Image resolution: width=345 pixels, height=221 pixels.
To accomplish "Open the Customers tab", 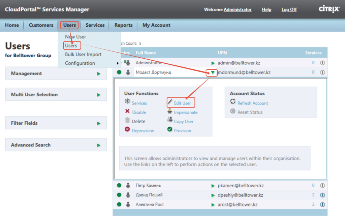I will pyautogui.click(x=41, y=25).
